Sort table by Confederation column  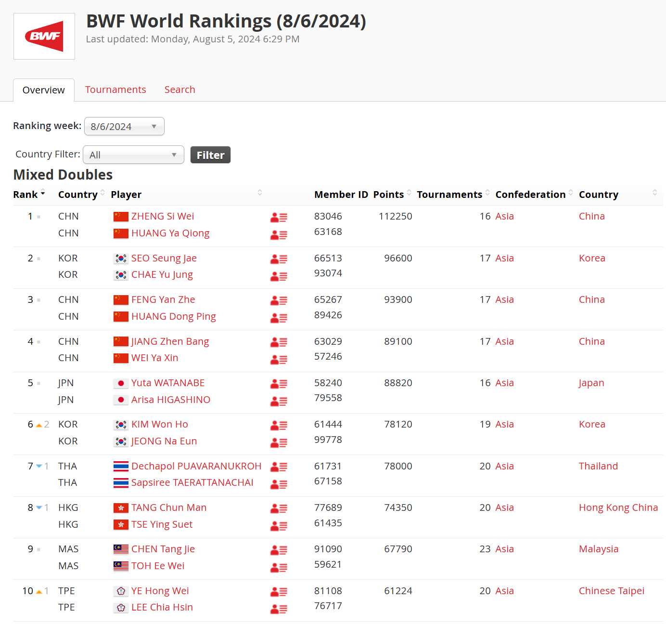[534, 195]
